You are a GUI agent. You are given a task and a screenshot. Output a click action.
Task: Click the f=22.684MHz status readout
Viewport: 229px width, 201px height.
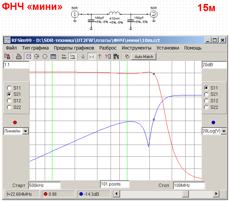click(x=23, y=194)
